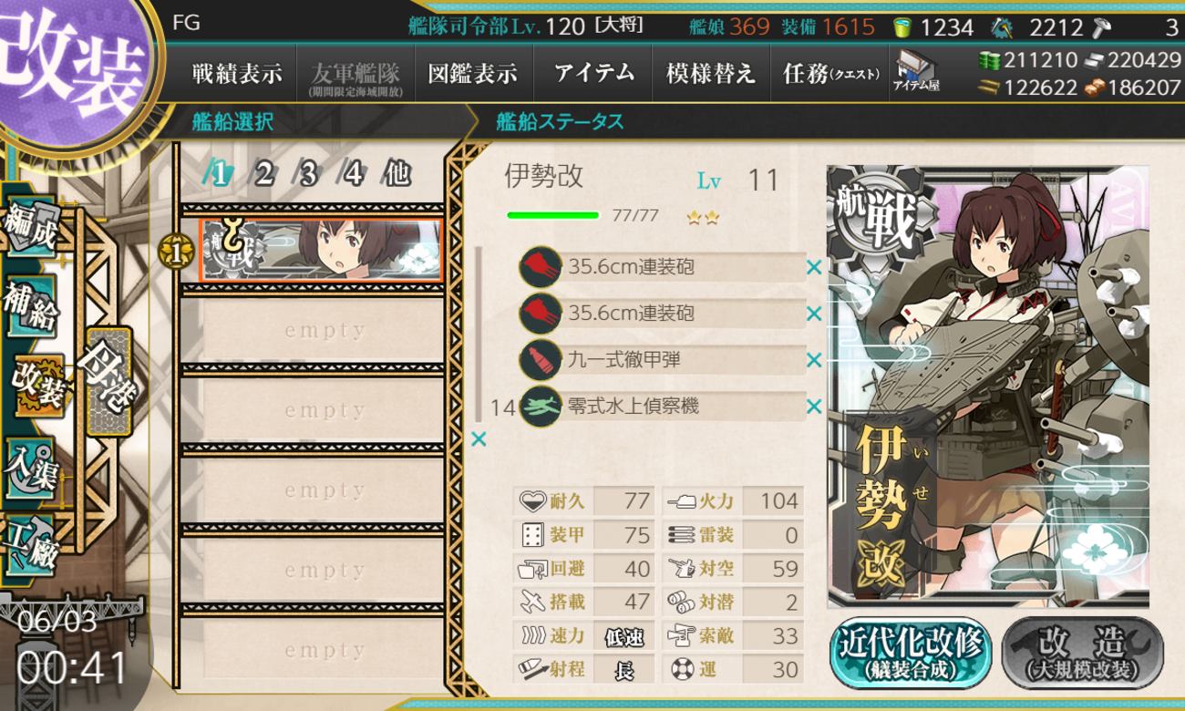Viewport: 1185px width, 711px height.
Task: Remove the first 35.6cm連装砲 with its X
Action: tap(814, 268)
